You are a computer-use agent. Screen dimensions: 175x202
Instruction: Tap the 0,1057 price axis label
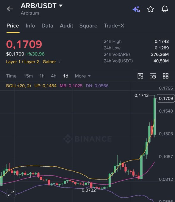166,157
